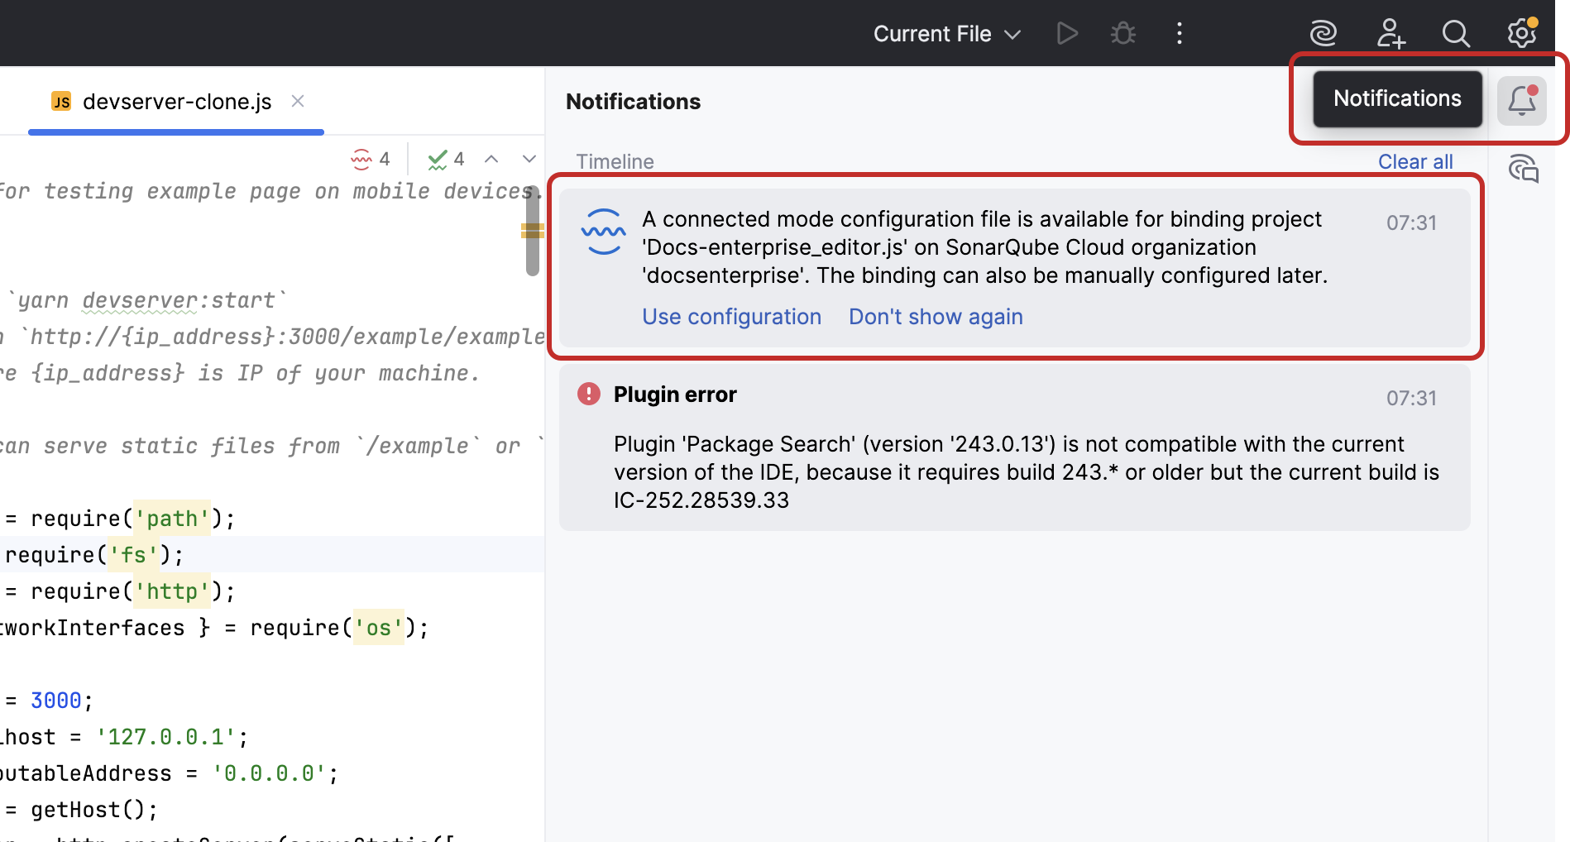Viewport: 1570px width, 842px height.
Task: Open the AI Assistant icon in the toolbar
Action: 1323,33
